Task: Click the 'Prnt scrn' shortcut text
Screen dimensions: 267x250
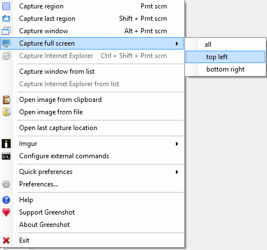Action: (x=153, y=6)
